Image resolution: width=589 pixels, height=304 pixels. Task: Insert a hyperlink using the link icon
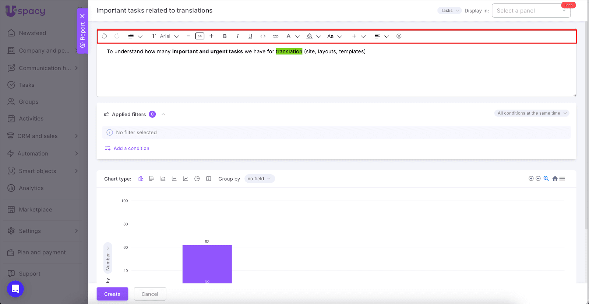[275, 36]
